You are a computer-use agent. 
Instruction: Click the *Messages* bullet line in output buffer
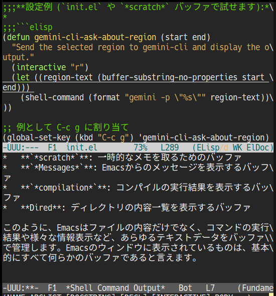(138, 168)
